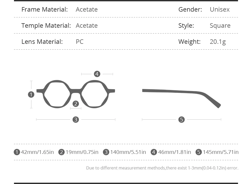Viewport: 252px width, 184px height.
Task: Click the number 5 temple length marker
Action: click(182, 120)
